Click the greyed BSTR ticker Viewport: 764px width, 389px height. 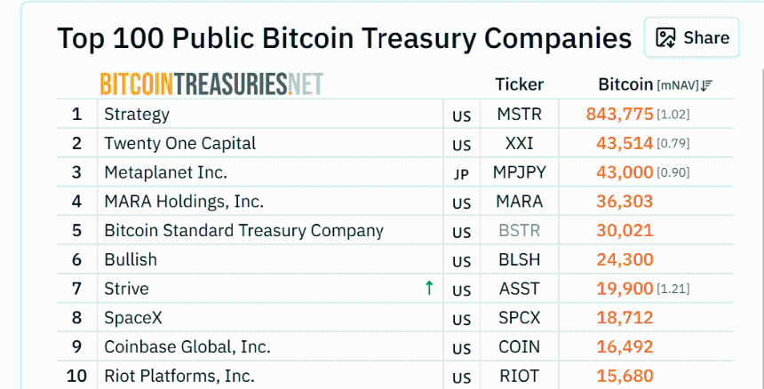[x=520, y=230]
